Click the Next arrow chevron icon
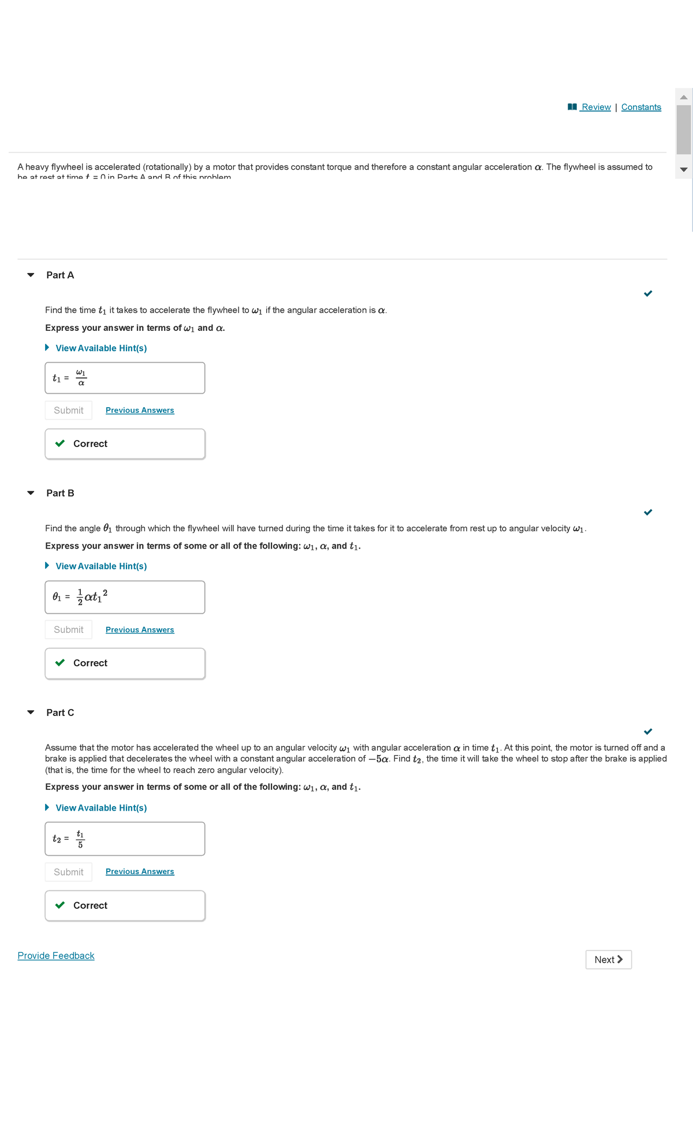 [620, 959]
